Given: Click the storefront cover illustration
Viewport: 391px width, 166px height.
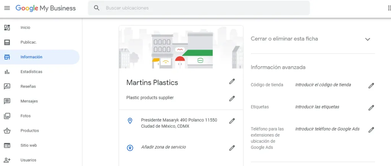Looking at the screenshot, I should pyautogui.click(x=181, y=47).
